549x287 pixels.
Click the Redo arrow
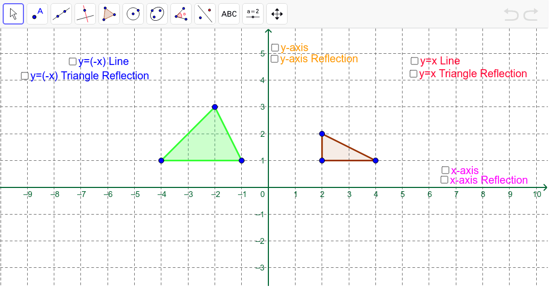click(x=531, y=15)
